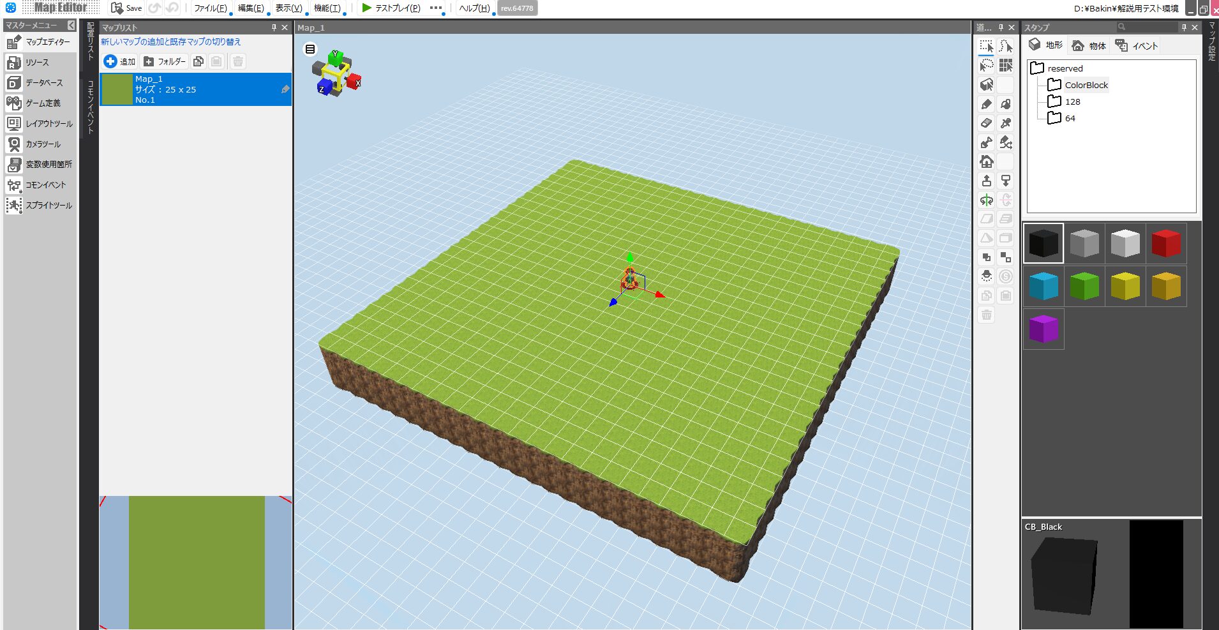Select the red color block stamp

1165,243
